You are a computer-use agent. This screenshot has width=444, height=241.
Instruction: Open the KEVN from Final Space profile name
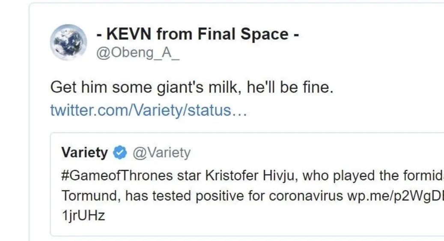[x=197, y=34]
